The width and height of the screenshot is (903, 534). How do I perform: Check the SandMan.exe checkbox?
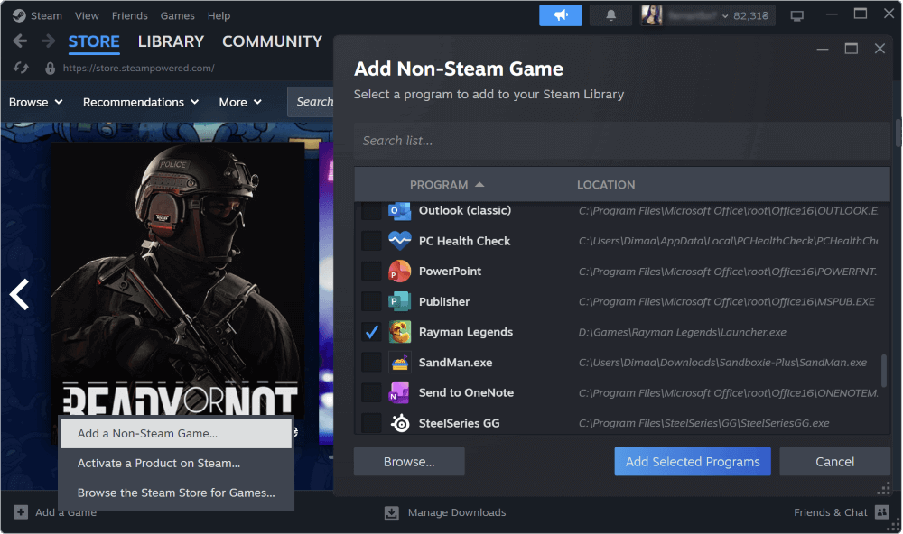click(371, 363)
